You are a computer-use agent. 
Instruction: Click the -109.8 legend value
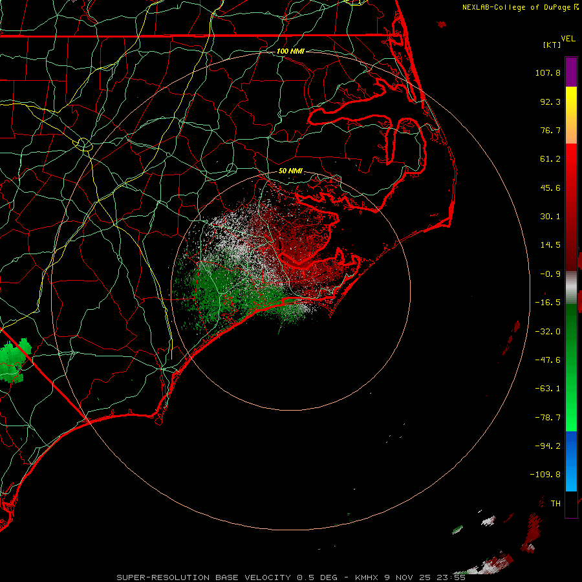[x=545, y=475]
